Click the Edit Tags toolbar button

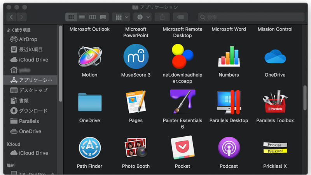pos(180,17)
